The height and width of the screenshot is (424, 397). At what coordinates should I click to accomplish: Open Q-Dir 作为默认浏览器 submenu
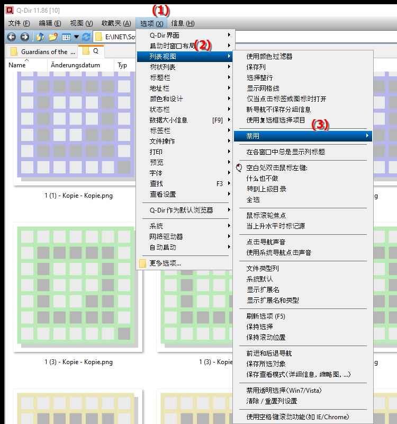tap(185, 210)
